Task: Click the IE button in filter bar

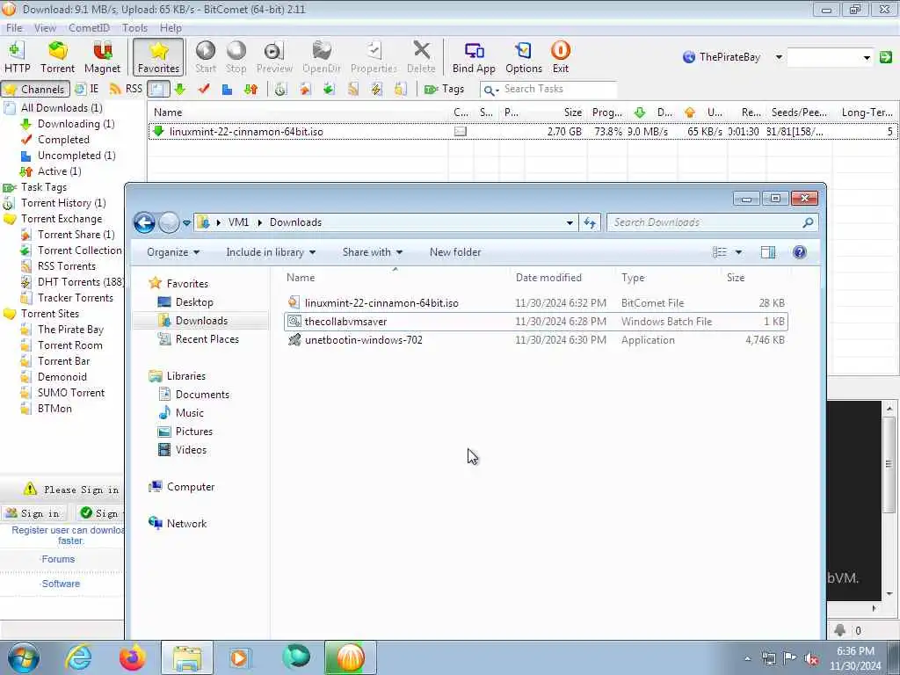Action: (87, 89)
